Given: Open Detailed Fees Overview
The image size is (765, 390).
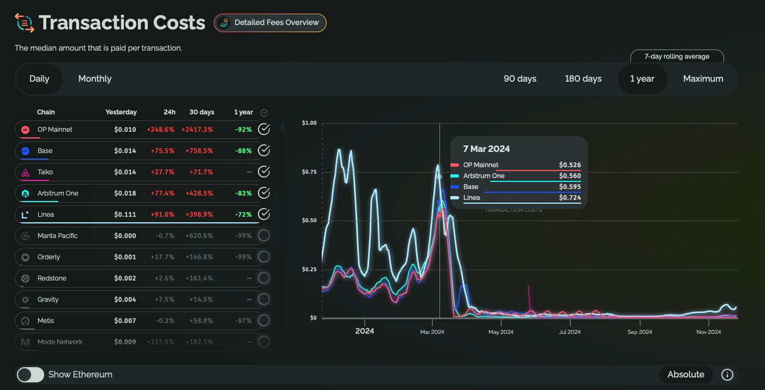Looking at the screenshot, I should pyautogui.click(x=270, y=23).
